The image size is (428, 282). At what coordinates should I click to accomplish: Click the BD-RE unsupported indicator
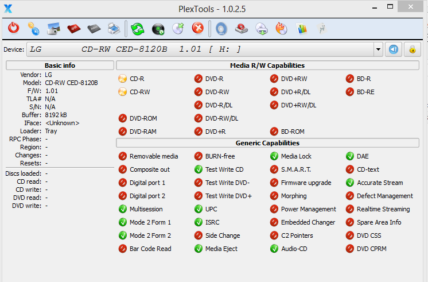(x=350, y=92)
